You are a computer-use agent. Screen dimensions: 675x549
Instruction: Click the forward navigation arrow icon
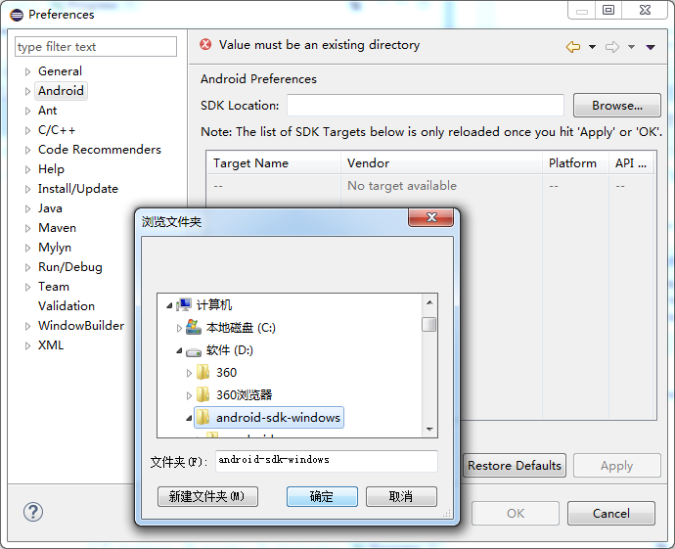(612, 47)
